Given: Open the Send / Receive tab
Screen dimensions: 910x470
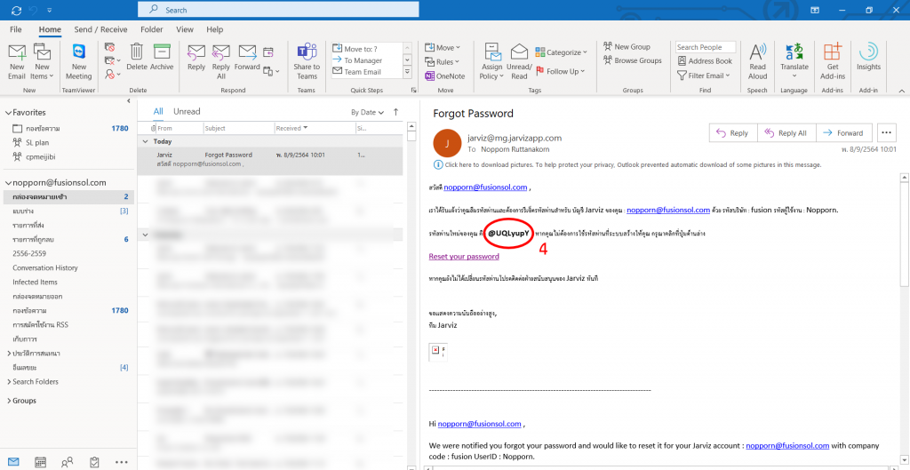Looking at the screenshot, I should tap(100, 29).
